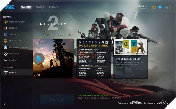Select the Diablo III label

[x=13, y=28]
